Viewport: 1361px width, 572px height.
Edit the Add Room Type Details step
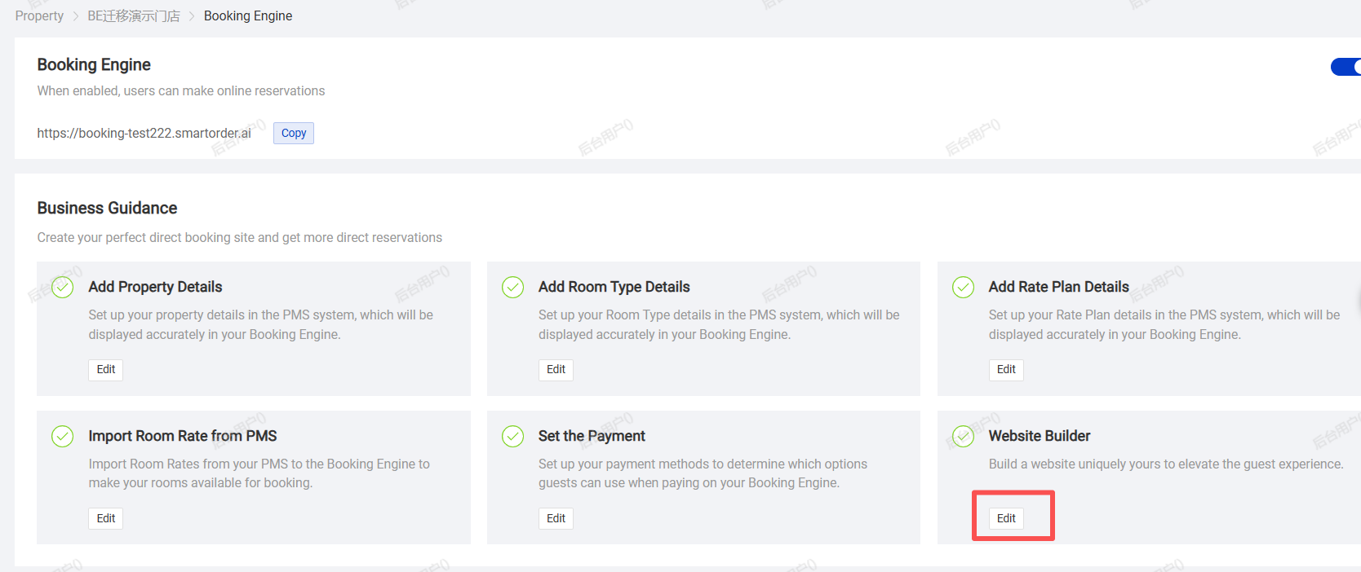click(556, 370)
